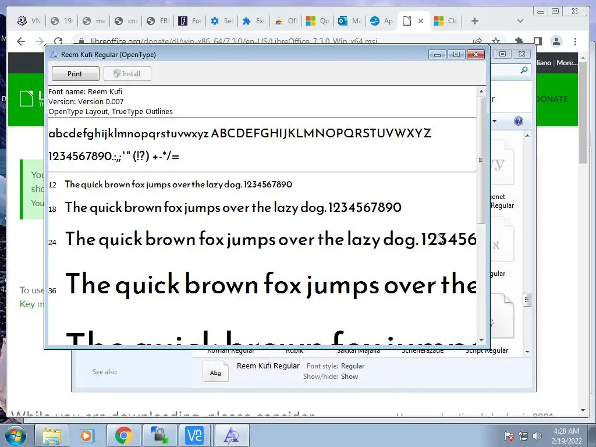
Task: Open the Chrome tab search chevron
Action: (520, 21)
